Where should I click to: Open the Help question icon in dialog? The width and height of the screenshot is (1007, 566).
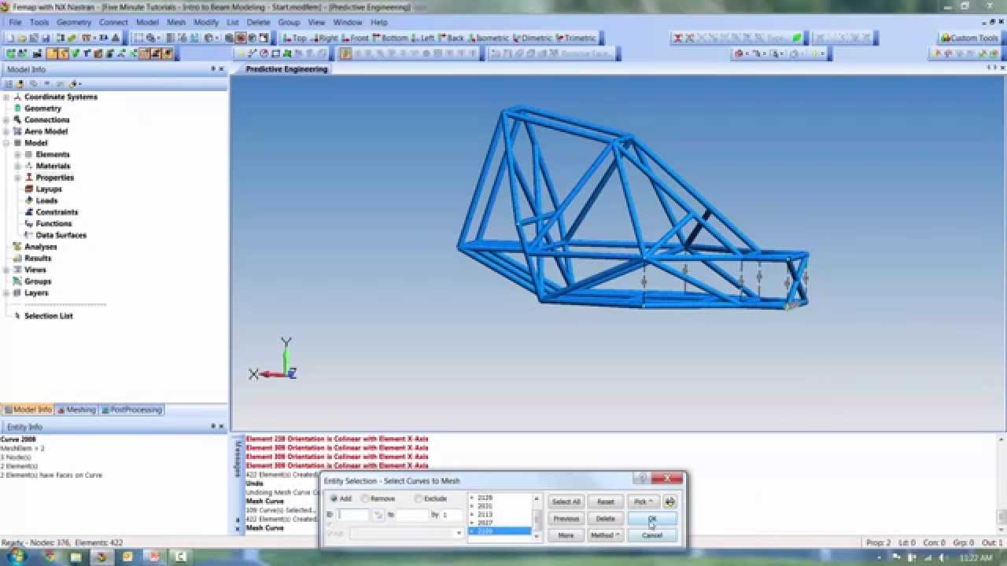click(x=641, y=478)
